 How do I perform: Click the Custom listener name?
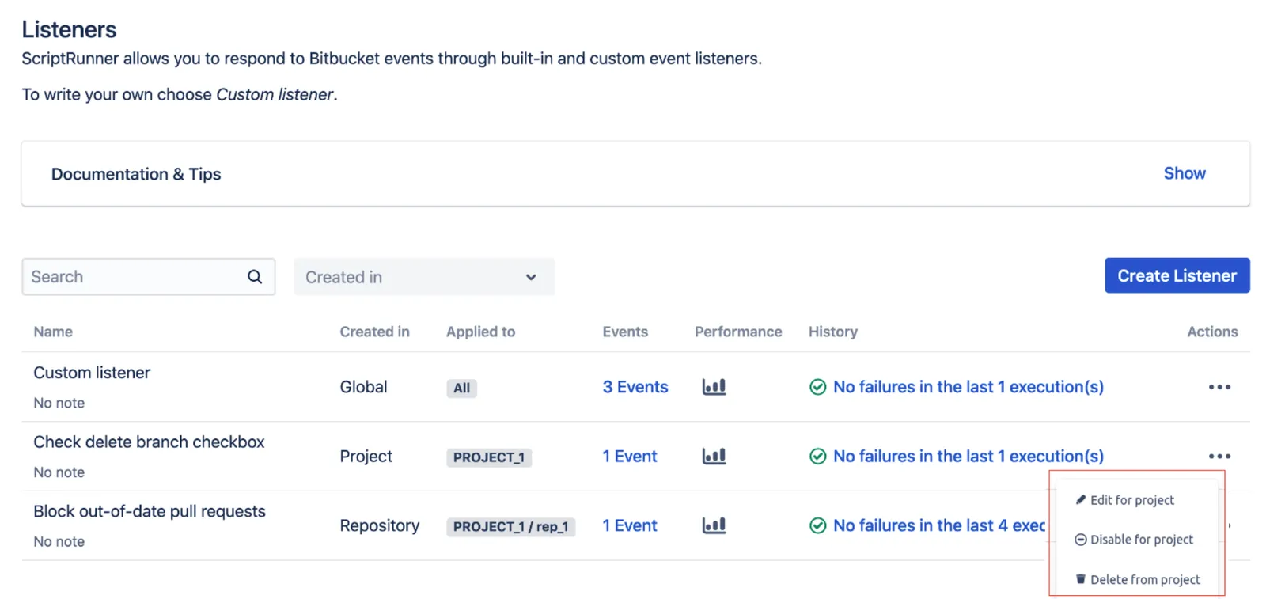point(92,373)
